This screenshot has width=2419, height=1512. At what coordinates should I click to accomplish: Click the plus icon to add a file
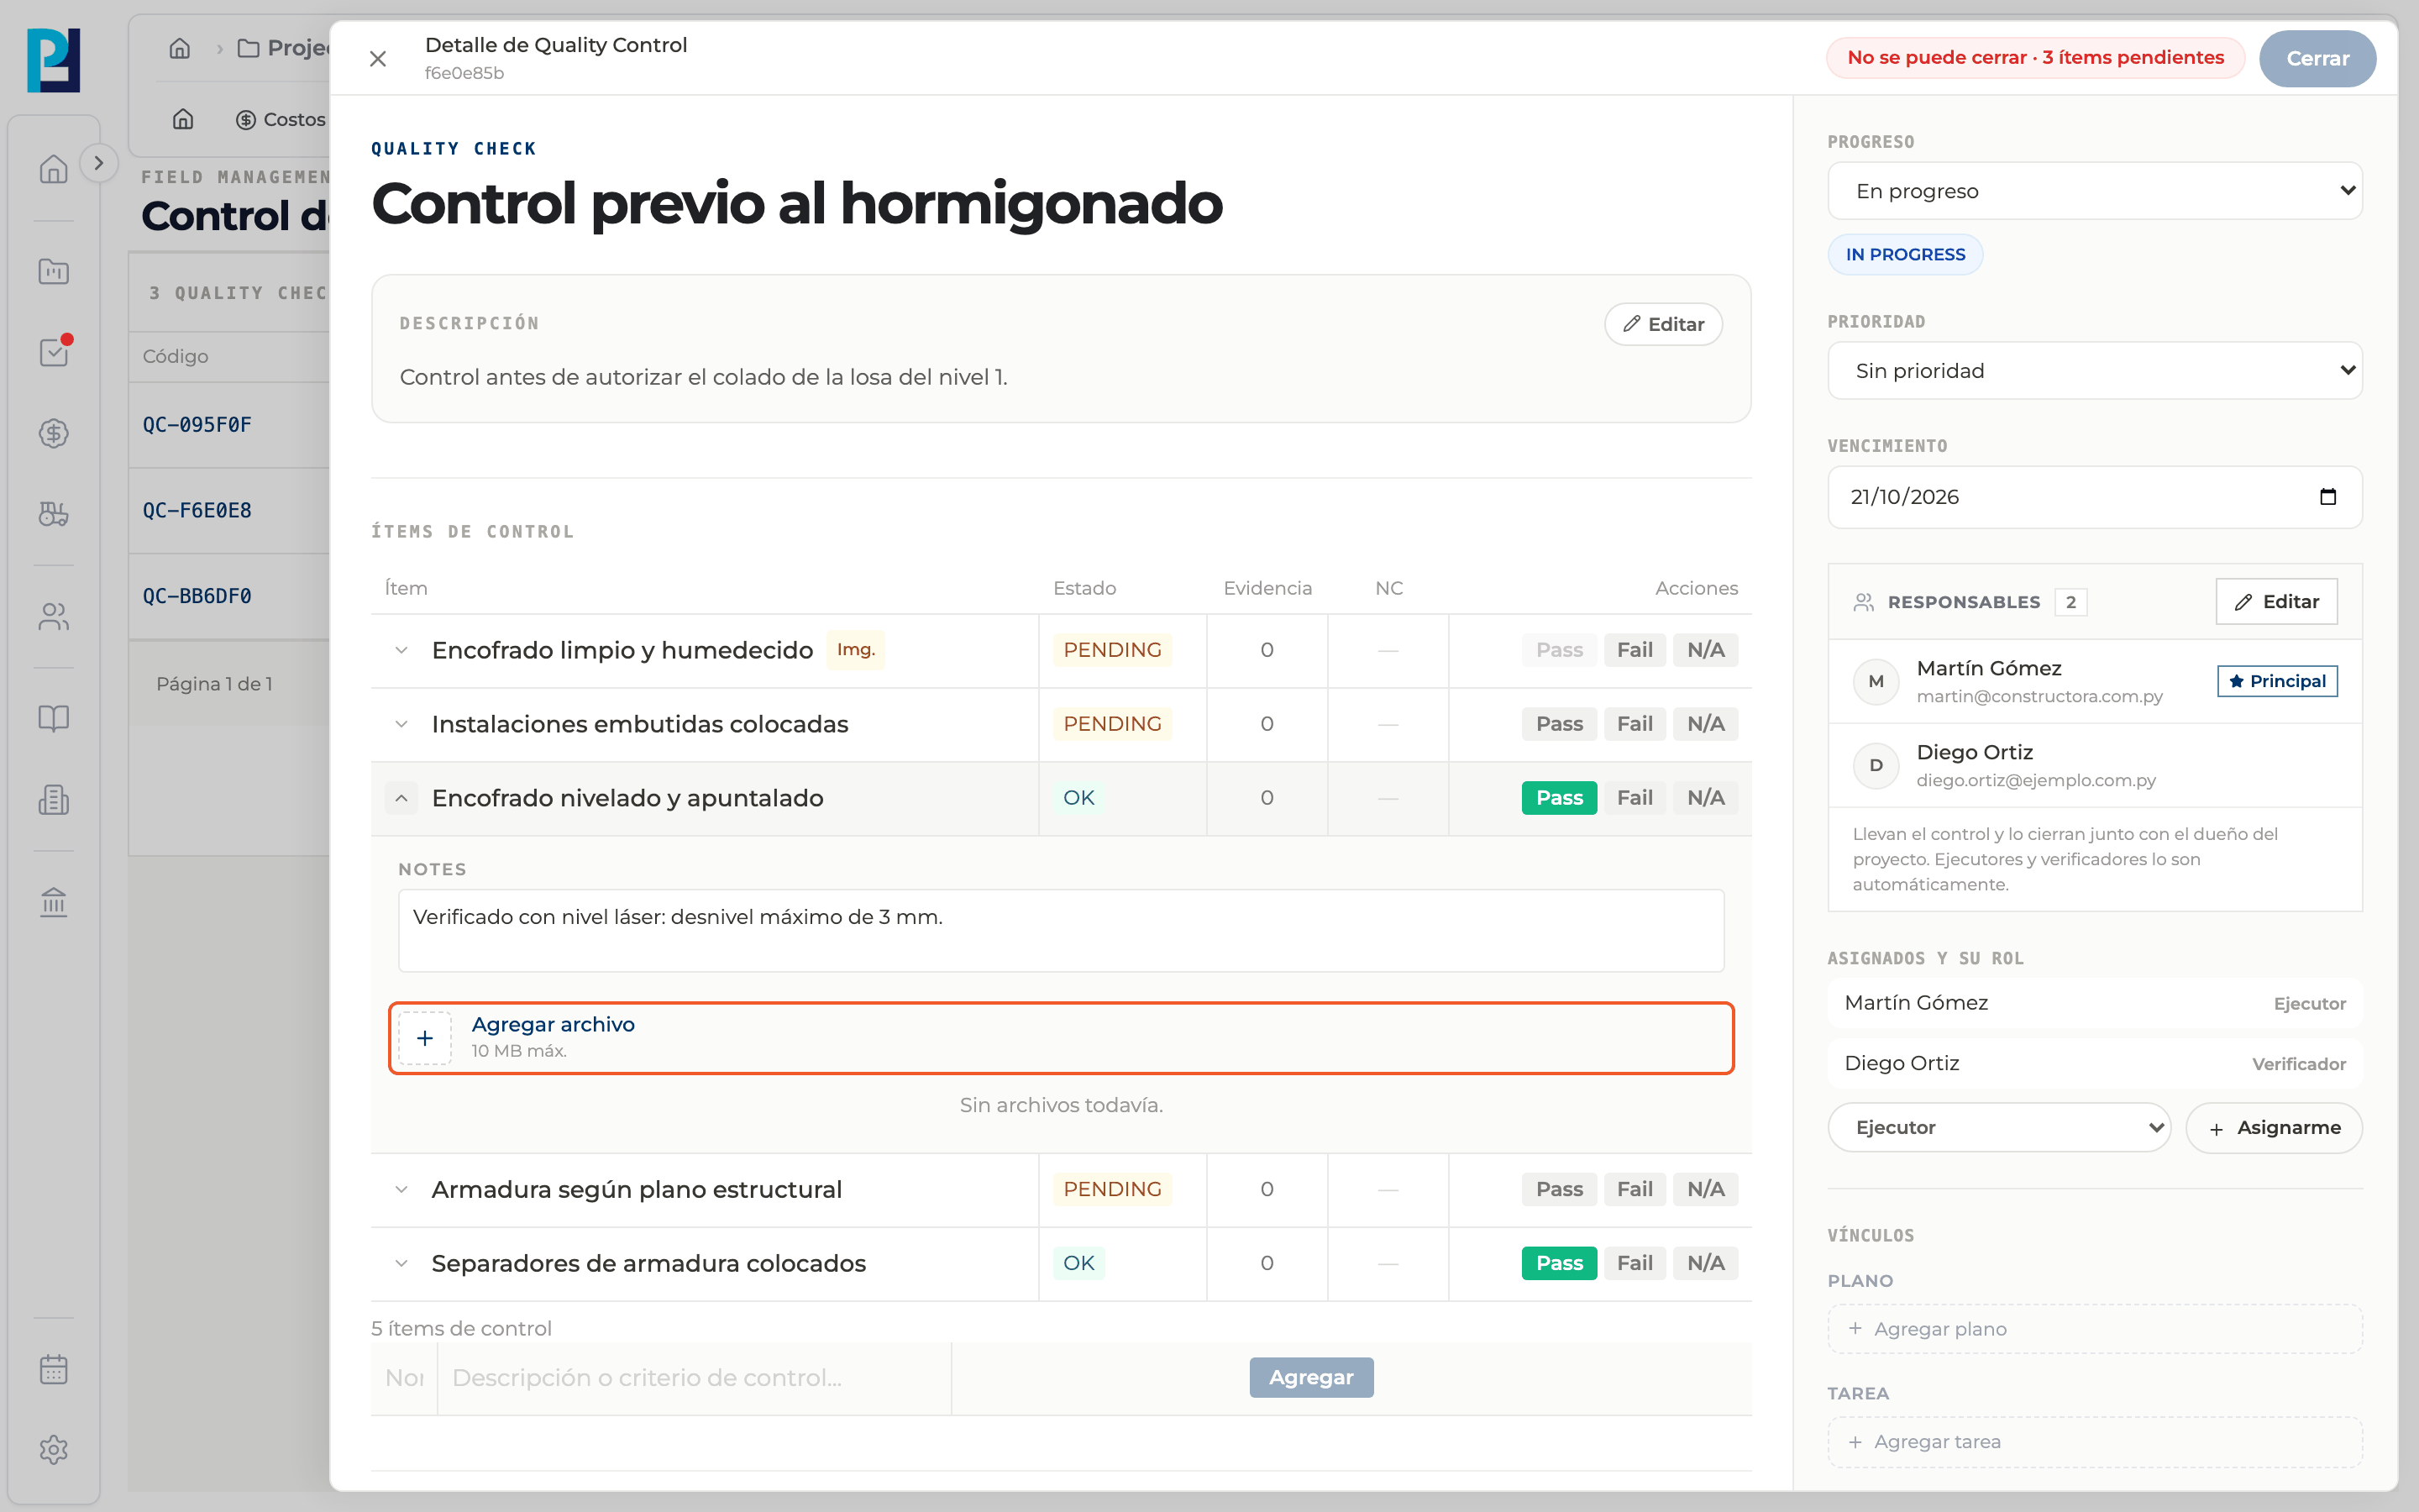(425, 1038)
